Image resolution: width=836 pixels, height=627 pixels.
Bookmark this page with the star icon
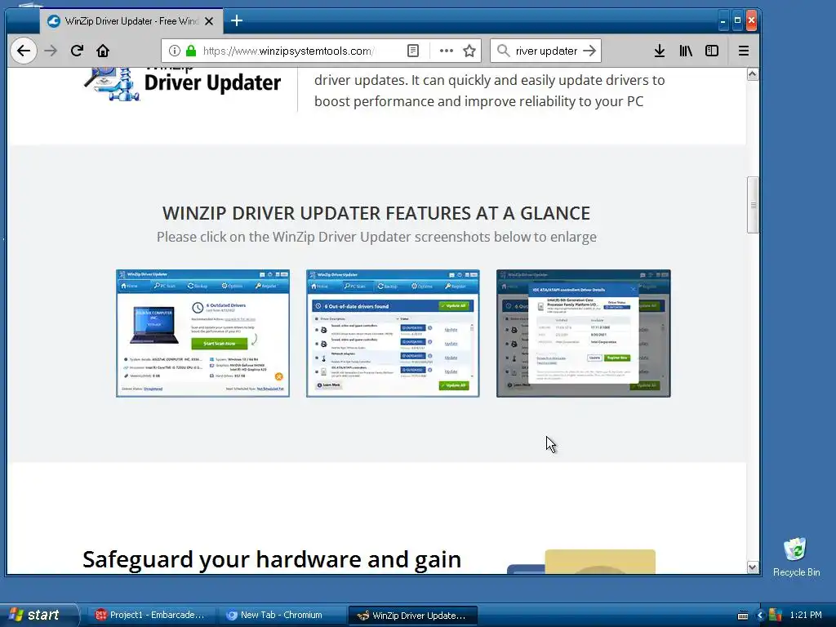[x=469, y=51]
